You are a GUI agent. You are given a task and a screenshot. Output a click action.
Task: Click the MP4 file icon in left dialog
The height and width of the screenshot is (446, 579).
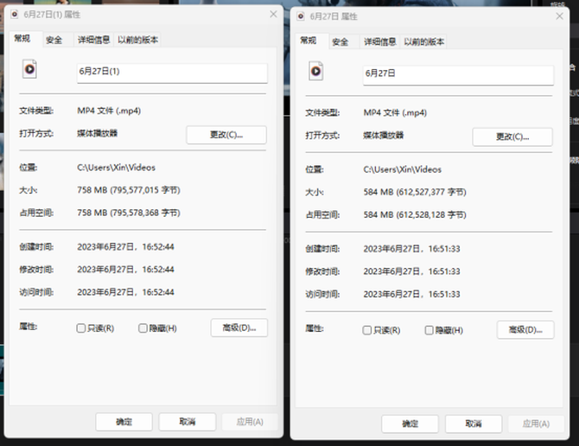pos(29,70)
